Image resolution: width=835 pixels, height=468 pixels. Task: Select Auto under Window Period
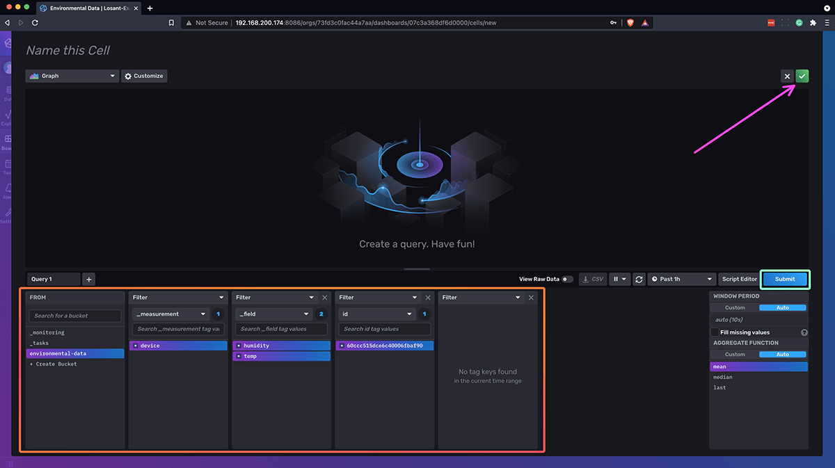pyautogui.click(x=783, y=307)
